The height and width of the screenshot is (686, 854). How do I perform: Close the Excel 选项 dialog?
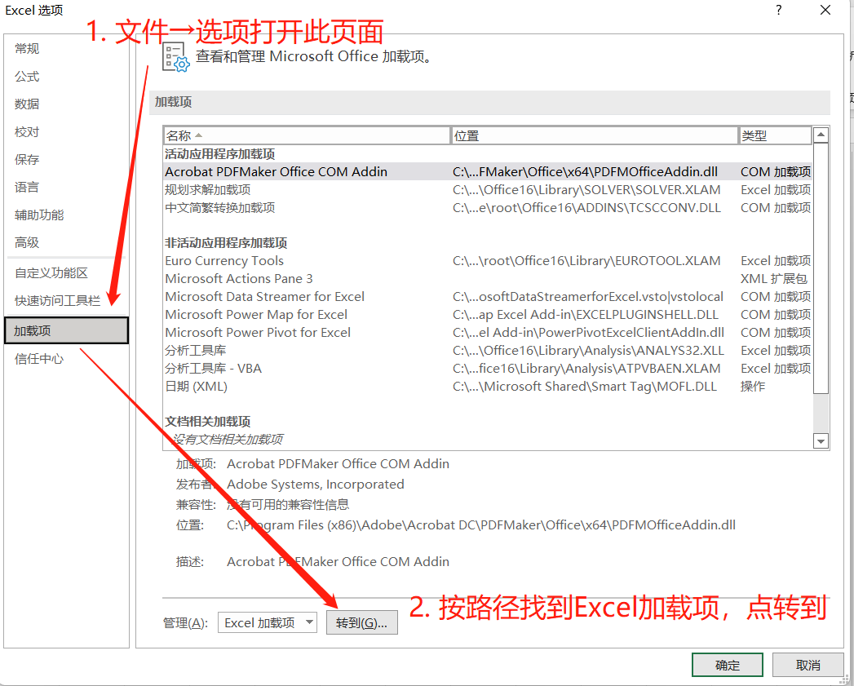point(825,10)
